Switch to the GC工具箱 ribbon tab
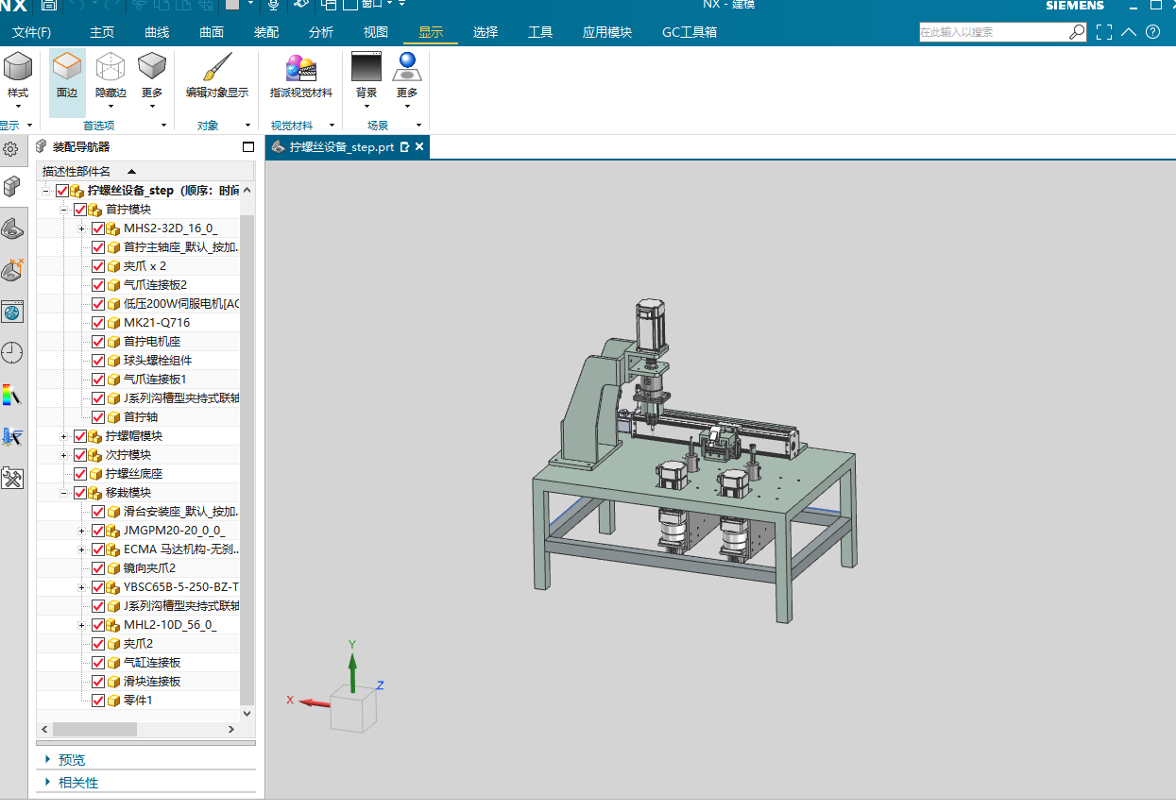Viewport: 1176px width, 811px height. 690,32
